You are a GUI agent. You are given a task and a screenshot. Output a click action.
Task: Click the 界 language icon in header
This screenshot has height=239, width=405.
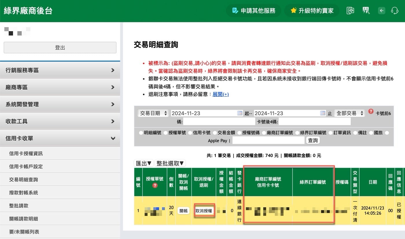pos(366,11)
